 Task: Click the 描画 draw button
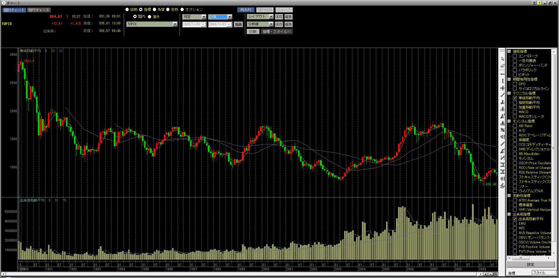click(x=238, y=24)
